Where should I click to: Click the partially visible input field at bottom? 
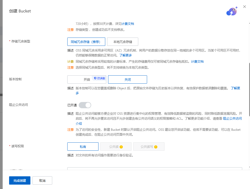click(155, 169)
